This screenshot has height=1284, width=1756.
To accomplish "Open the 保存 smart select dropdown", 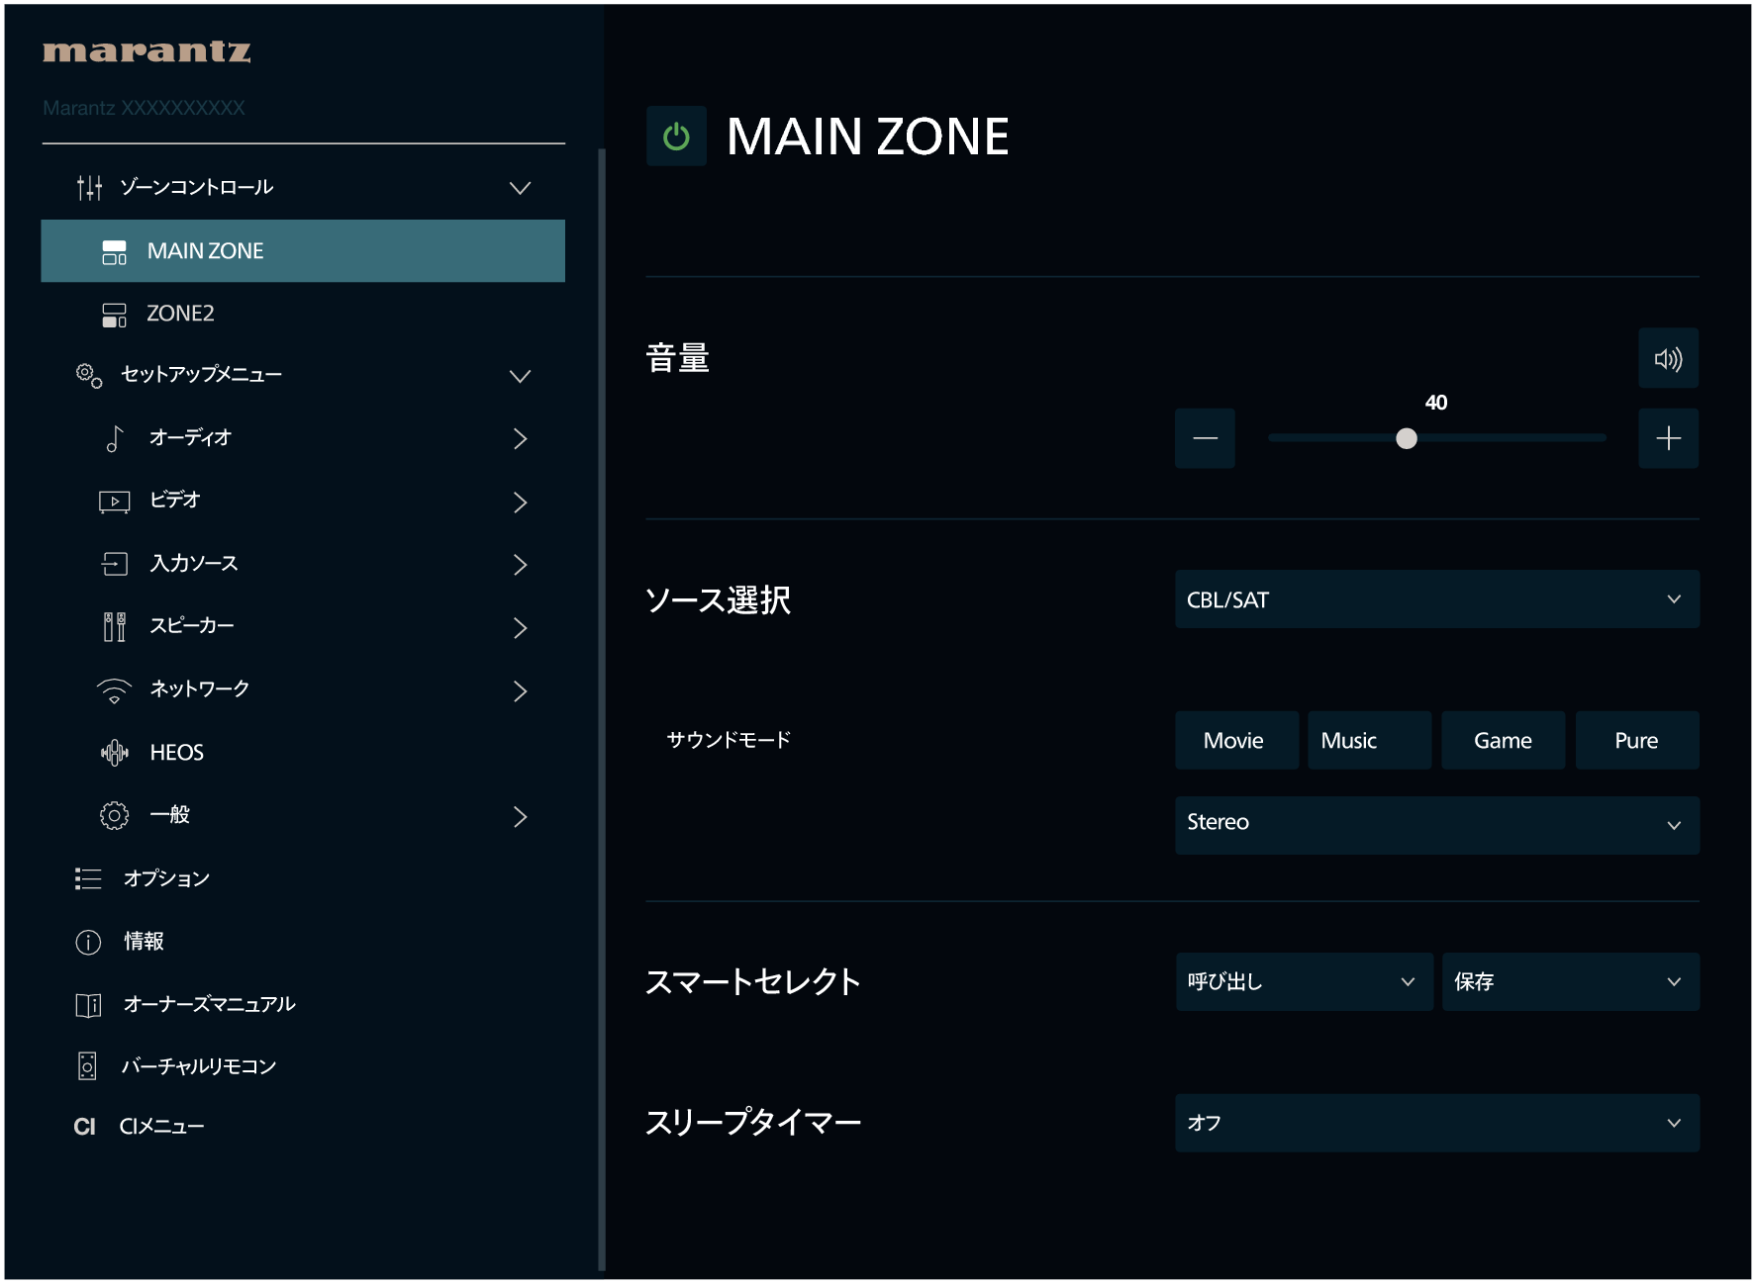I will [x=1570, y=981].
